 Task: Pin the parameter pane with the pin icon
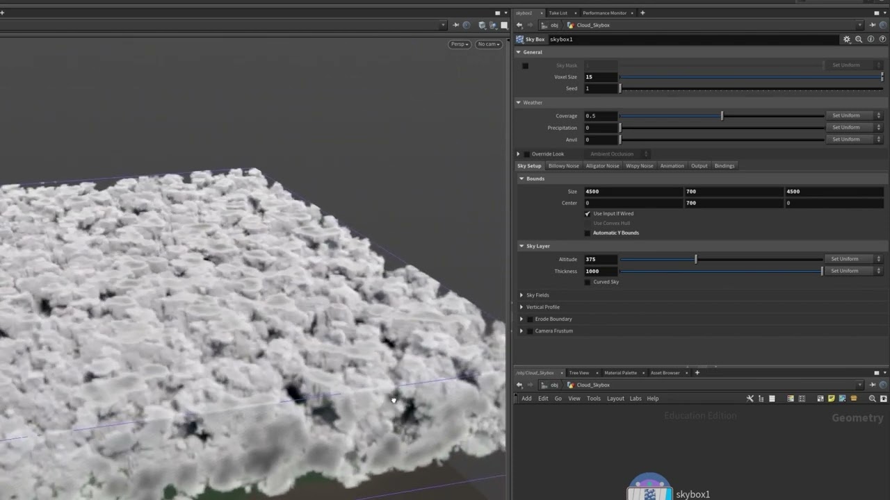tap(872, 25)
